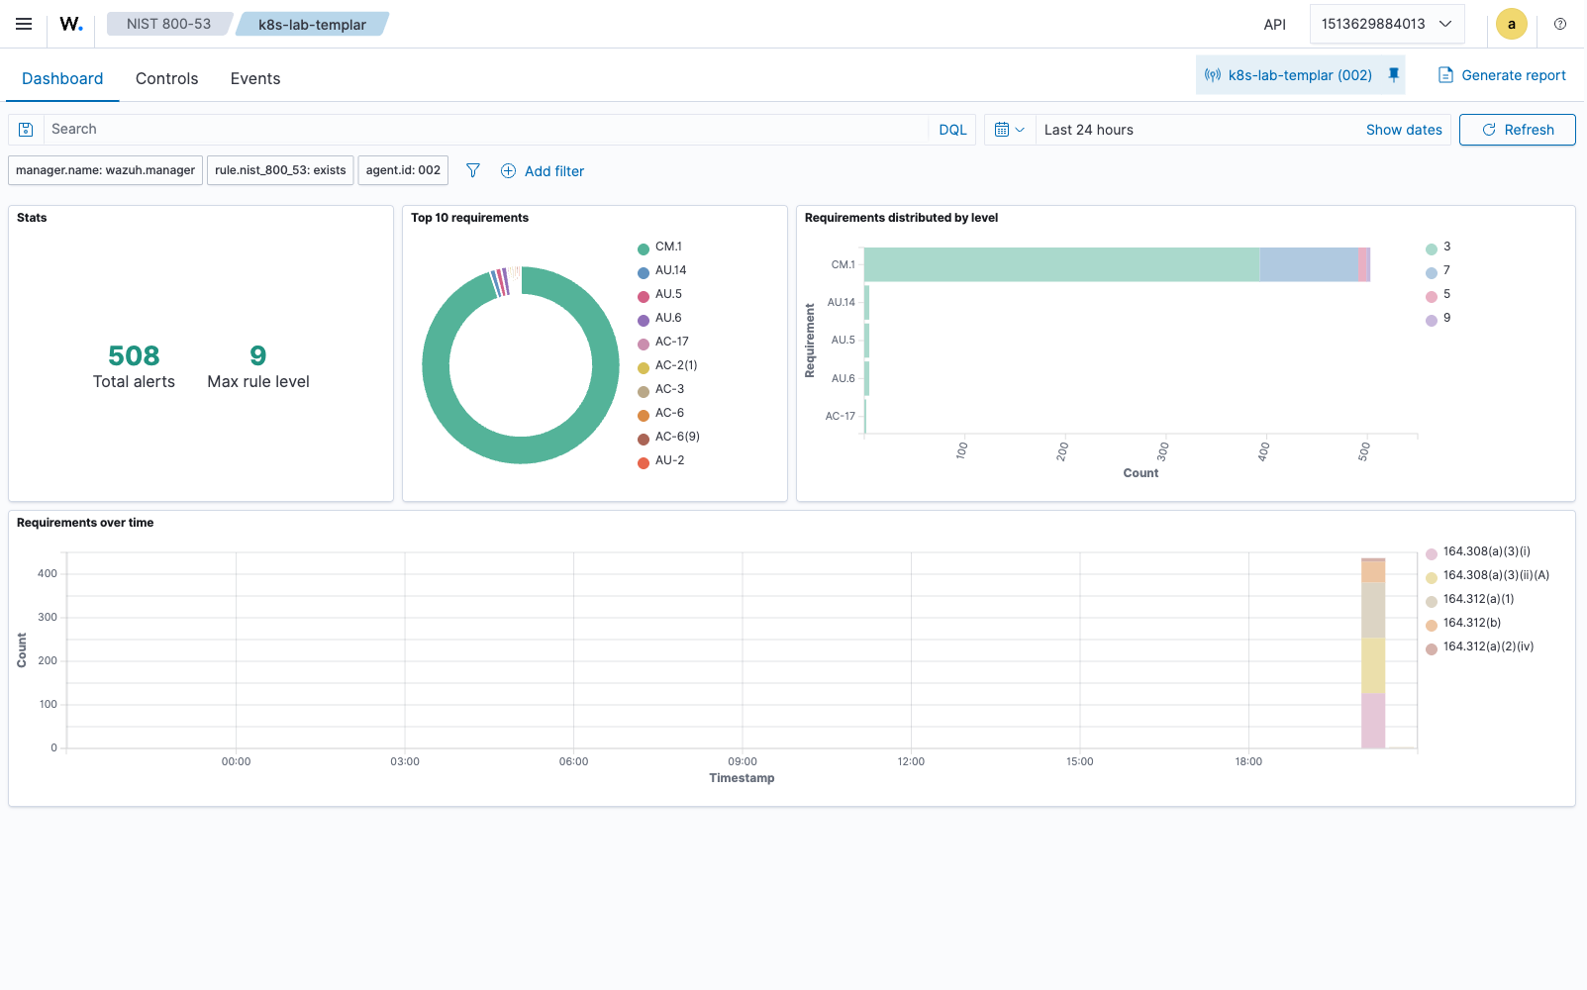Click the 9 Max rule level metric
The width and height of the screenshot is (1587, 990).
[258, 366]
